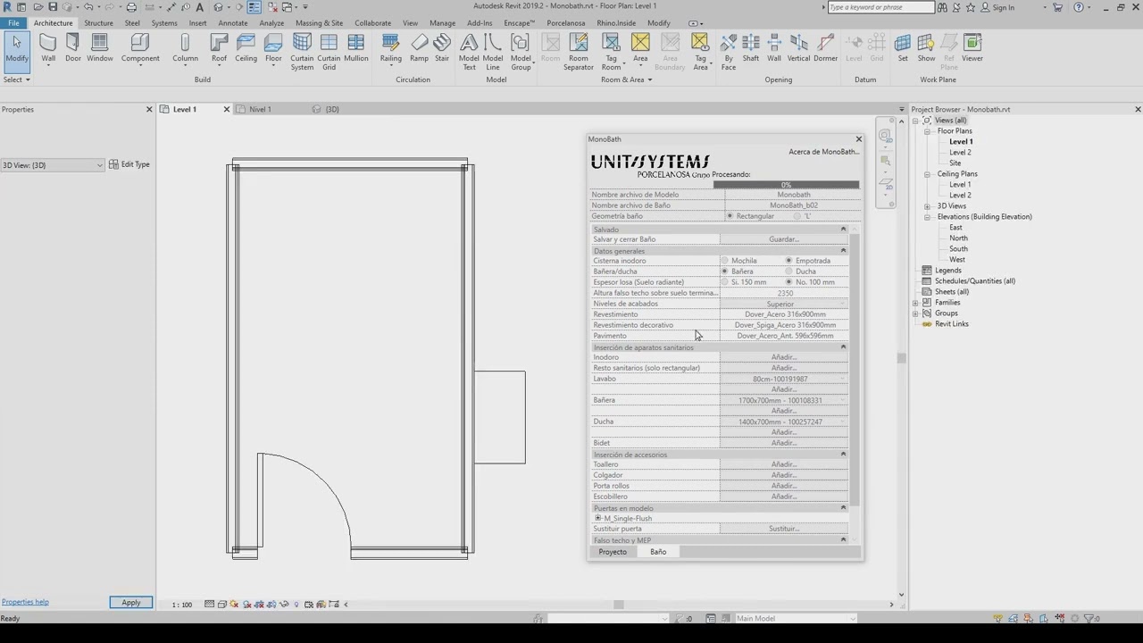
Task: Collapse Inserción de aparatos sanitarios section
Action: (x=843, y=347)
